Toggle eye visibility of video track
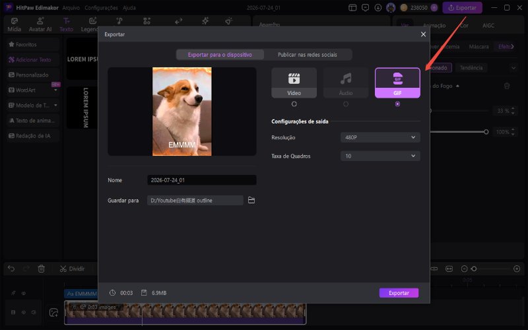Screen dimensions: 528x330 click(24, 312)
